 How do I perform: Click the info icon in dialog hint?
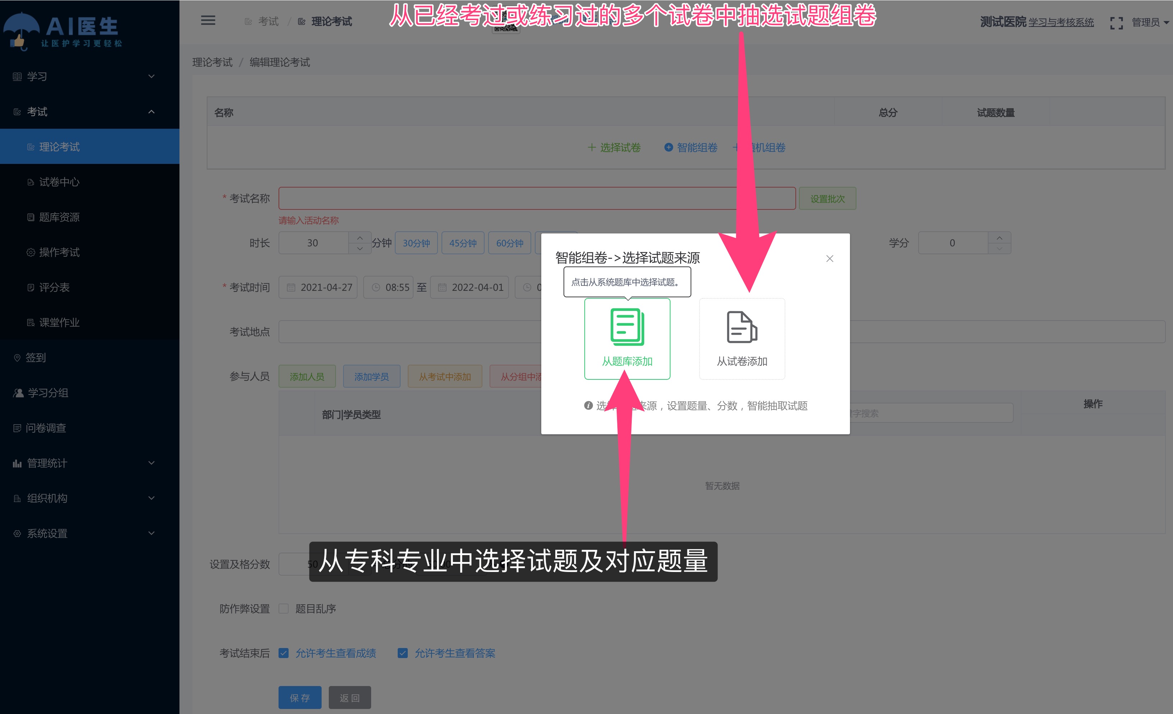pos(588,405)
